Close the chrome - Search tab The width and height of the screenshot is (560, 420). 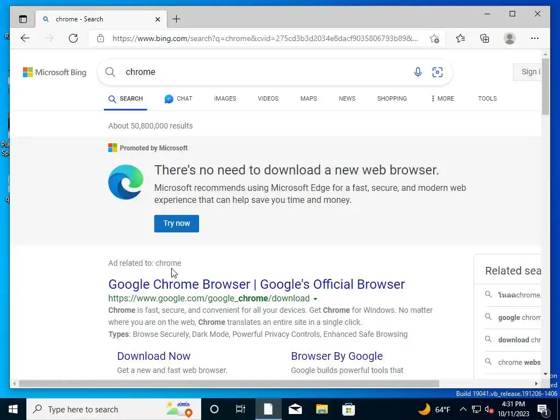tap(157, 19)
